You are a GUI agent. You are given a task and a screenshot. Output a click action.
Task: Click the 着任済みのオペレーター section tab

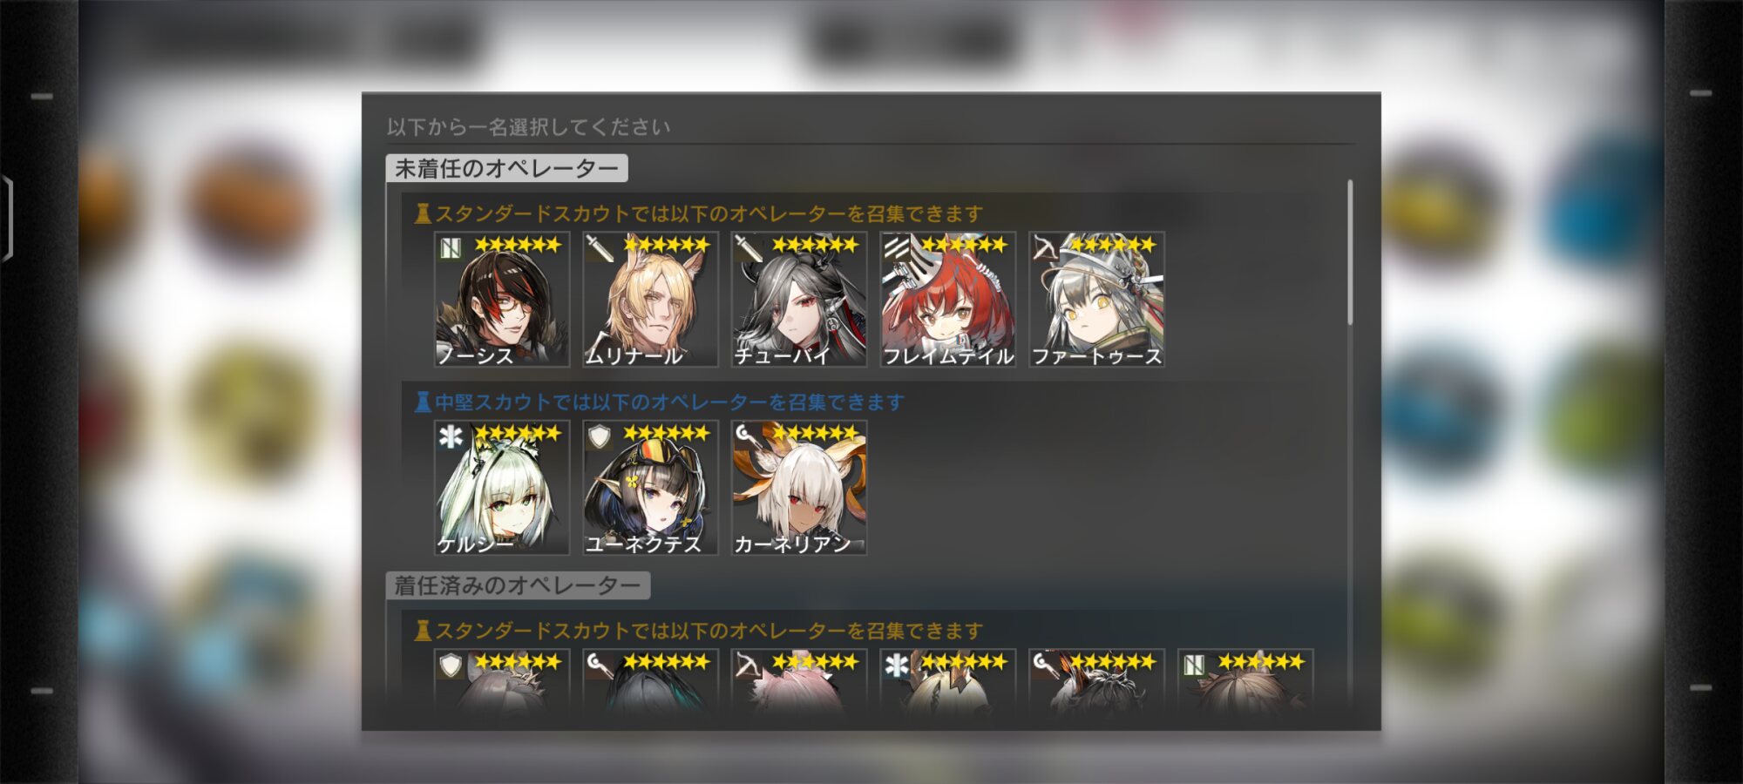point(518,585)
